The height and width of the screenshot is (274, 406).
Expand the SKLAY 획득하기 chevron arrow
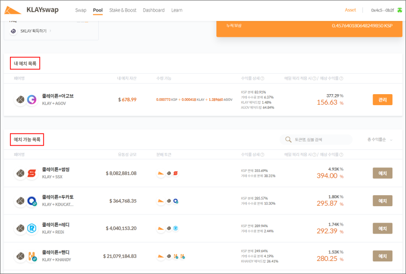click(50, 31)
